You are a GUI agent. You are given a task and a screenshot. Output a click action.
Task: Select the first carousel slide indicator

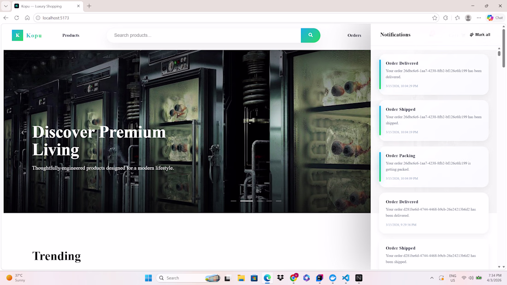pyautogui.click(x=234, y=201)
